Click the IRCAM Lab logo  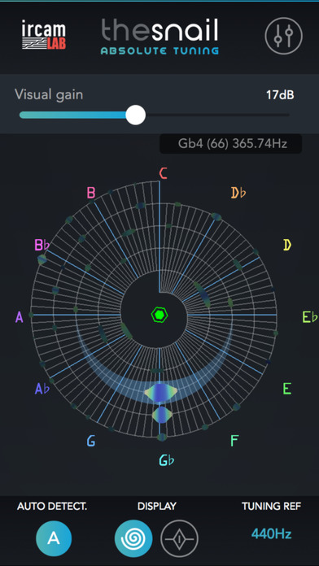[x=44, y=35]
